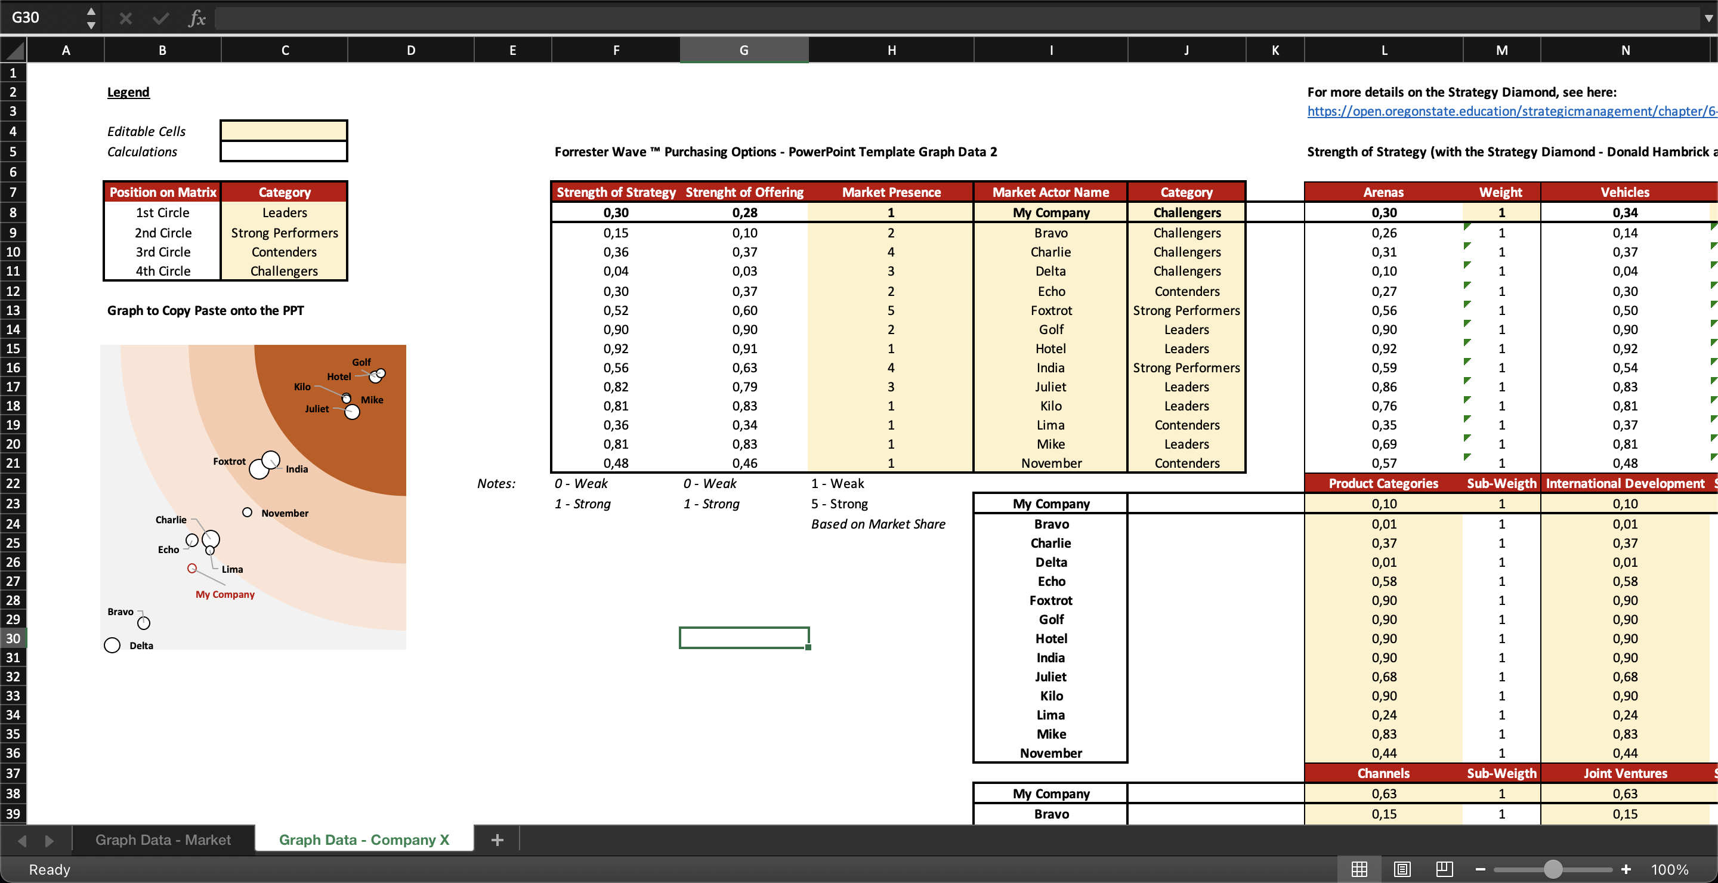Click the zoom out minus button

[x=1480, y=869]
